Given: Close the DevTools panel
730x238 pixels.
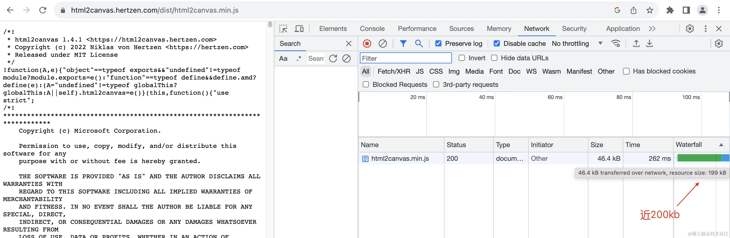Looking at the screenshot, I should coord(719,29).
